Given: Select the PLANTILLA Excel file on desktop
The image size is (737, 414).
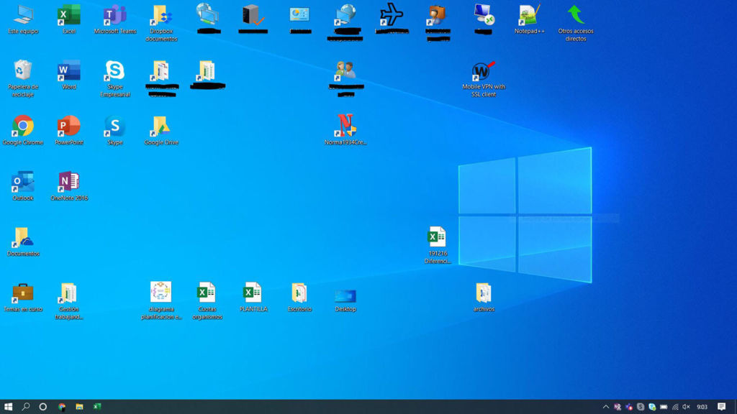Looking at the screenshot, I should tap(253, 294).
